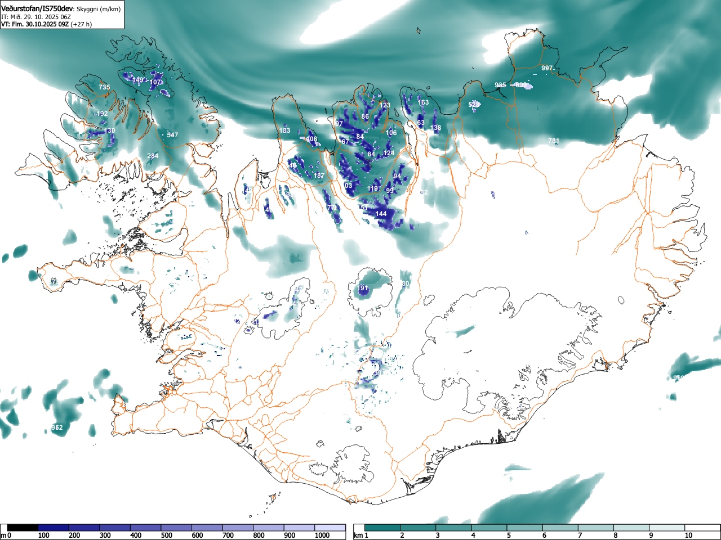Screen dimensions: 721x540
Task: Click the 900–1000 m lightest purple swatch
Action: point(299,528)
